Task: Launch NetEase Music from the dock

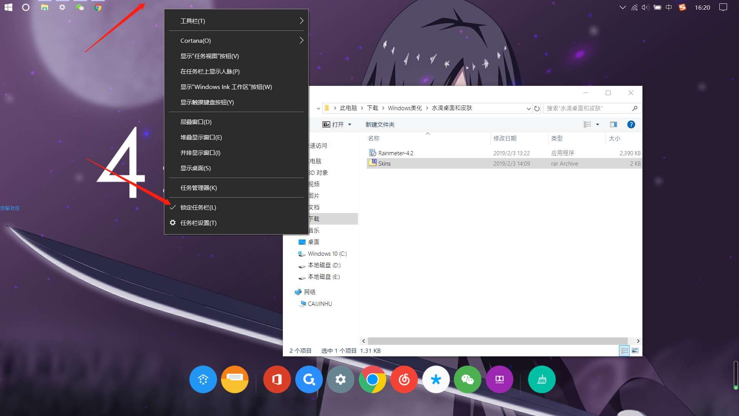Action: [x=404, y=379]
